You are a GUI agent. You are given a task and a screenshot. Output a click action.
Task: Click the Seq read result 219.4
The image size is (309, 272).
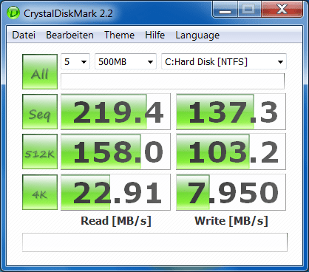tap(115, 112)
